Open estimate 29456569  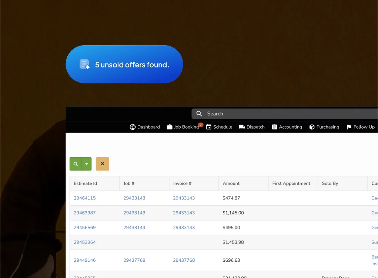pos(85,228)
